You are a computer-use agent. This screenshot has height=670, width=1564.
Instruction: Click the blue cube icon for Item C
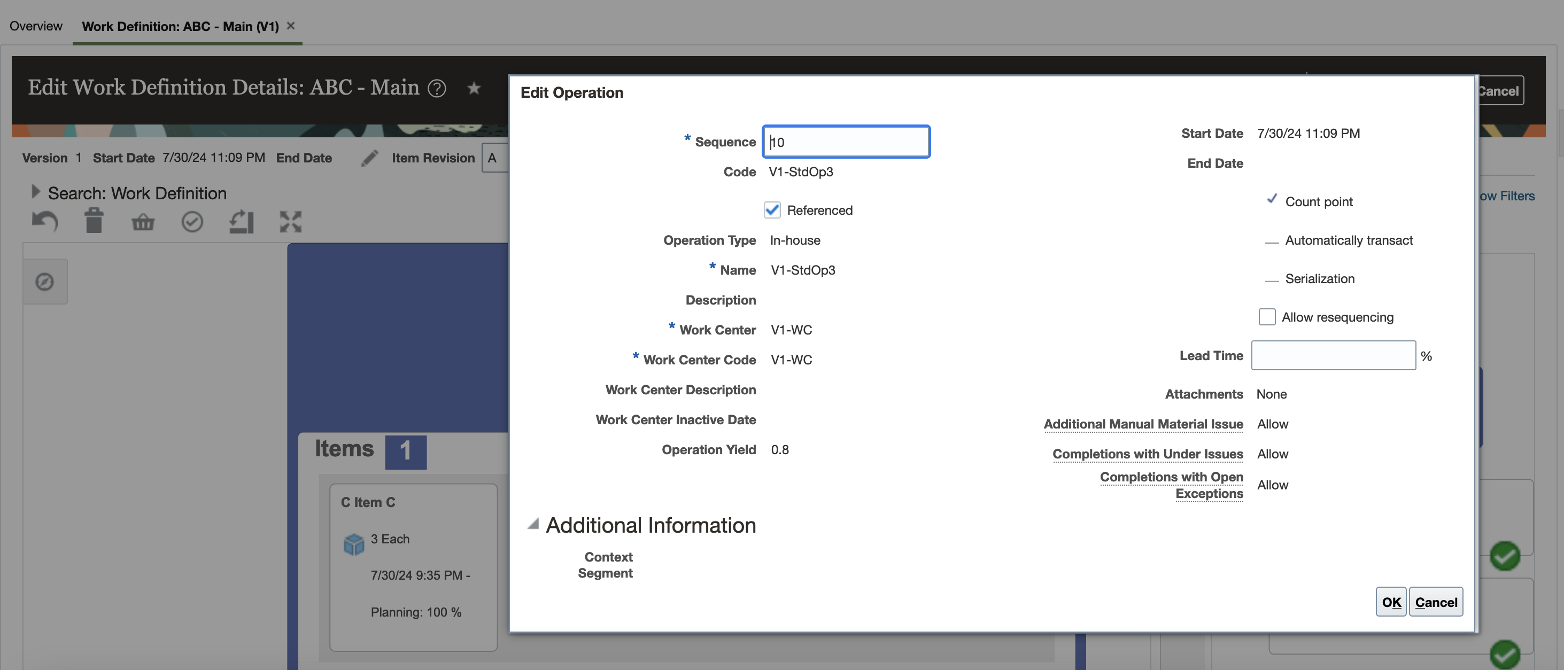pyautogui.click(x=354, y=544)
